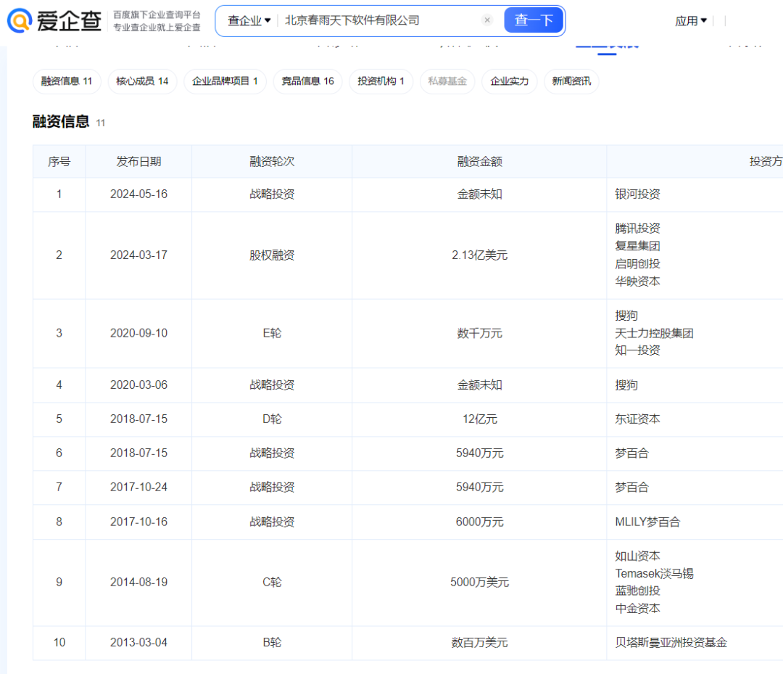Click the blue 查一下 search button
Image resolution: width=783 pixels, height=674 pixels.
coord(534,20)
